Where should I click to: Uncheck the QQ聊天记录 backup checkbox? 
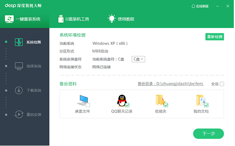[x=128, y=105]
